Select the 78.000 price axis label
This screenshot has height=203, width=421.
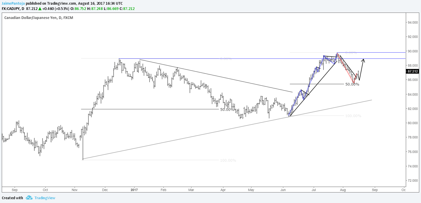413,137
